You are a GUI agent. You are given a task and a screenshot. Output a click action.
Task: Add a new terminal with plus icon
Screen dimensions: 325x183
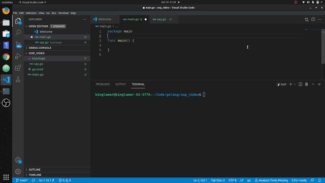click(290, 84)
